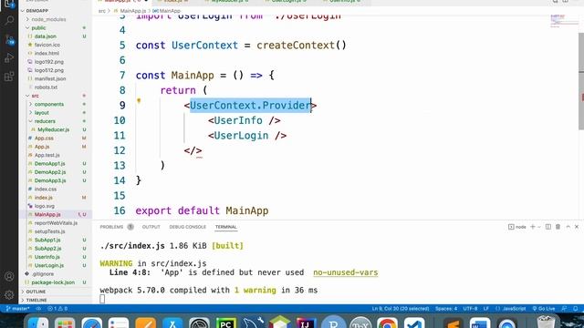Open the Search view in activity bar
584x328 pixels.
pos(9,20)
